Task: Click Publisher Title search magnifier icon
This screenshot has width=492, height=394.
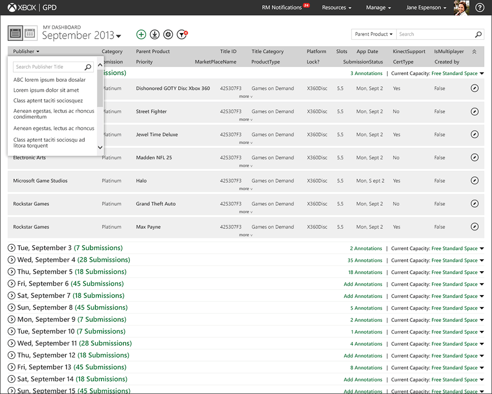Action: point(88,67)
